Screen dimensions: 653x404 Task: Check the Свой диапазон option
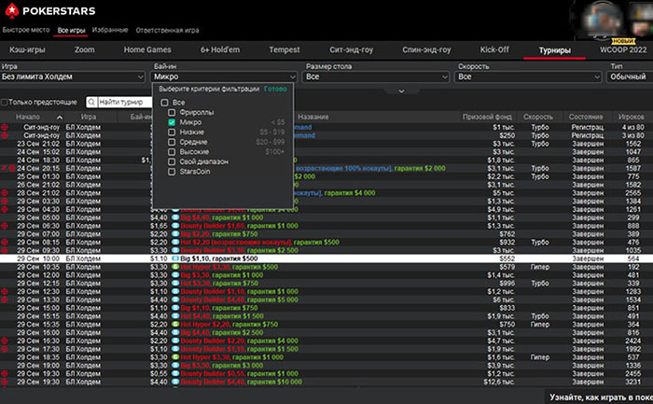tap(172, 161)
